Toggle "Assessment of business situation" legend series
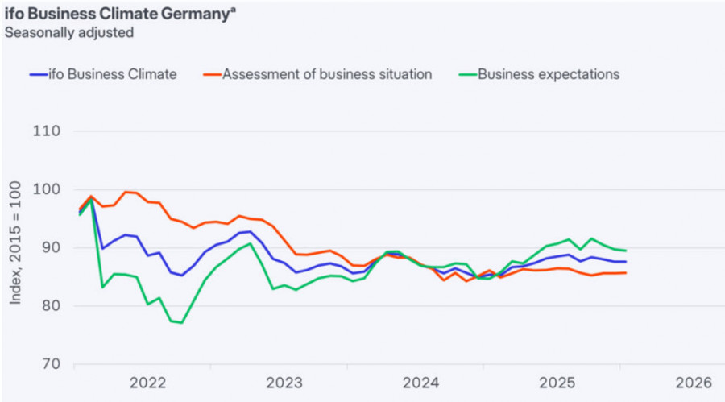Image resolution: width=725 pixels, height=402 pixels. click(327, 74)
